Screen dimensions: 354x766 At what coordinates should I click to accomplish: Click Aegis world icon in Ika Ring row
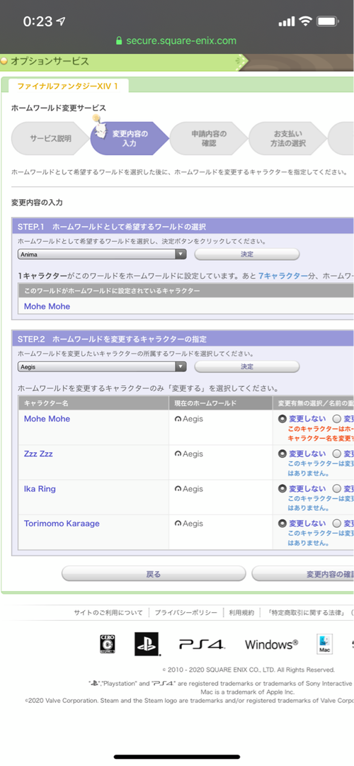(x=178, y=489)
